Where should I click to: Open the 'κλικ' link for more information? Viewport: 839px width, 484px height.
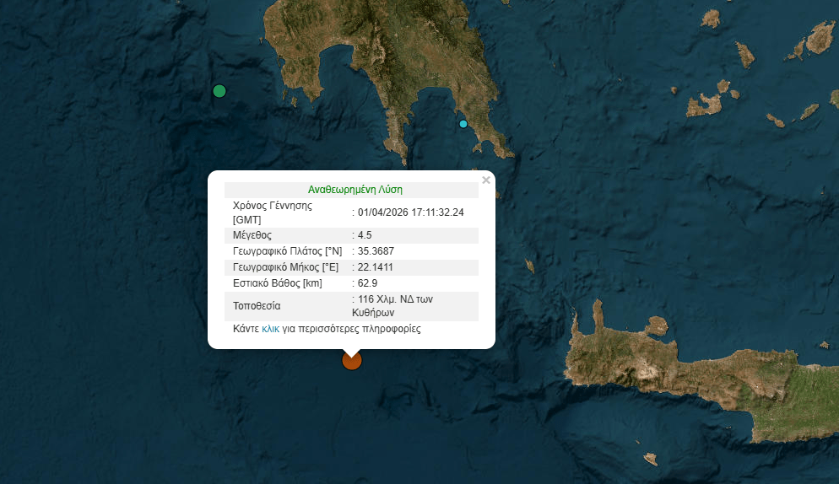click(270, 329)
